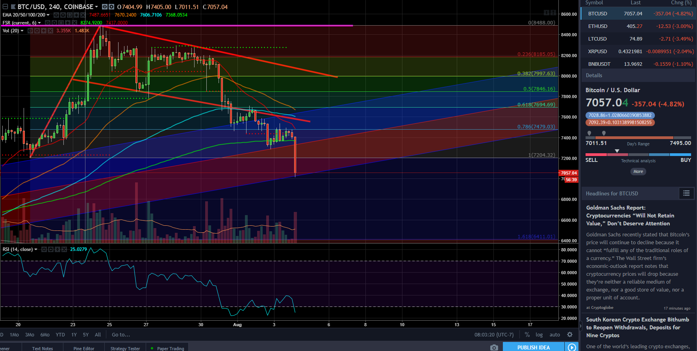Remove the RSI indicator

click(64, 249)
